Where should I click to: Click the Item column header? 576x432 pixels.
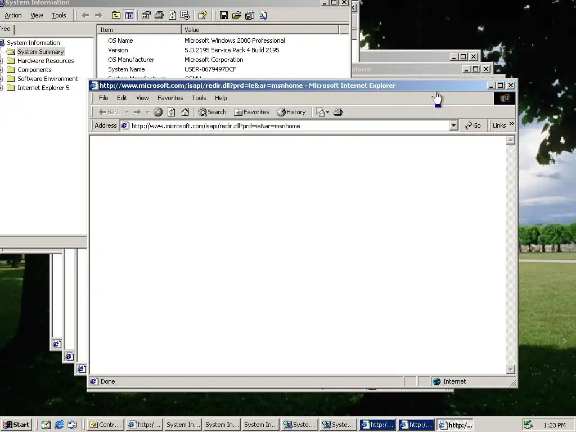click(x=139, y=30)
